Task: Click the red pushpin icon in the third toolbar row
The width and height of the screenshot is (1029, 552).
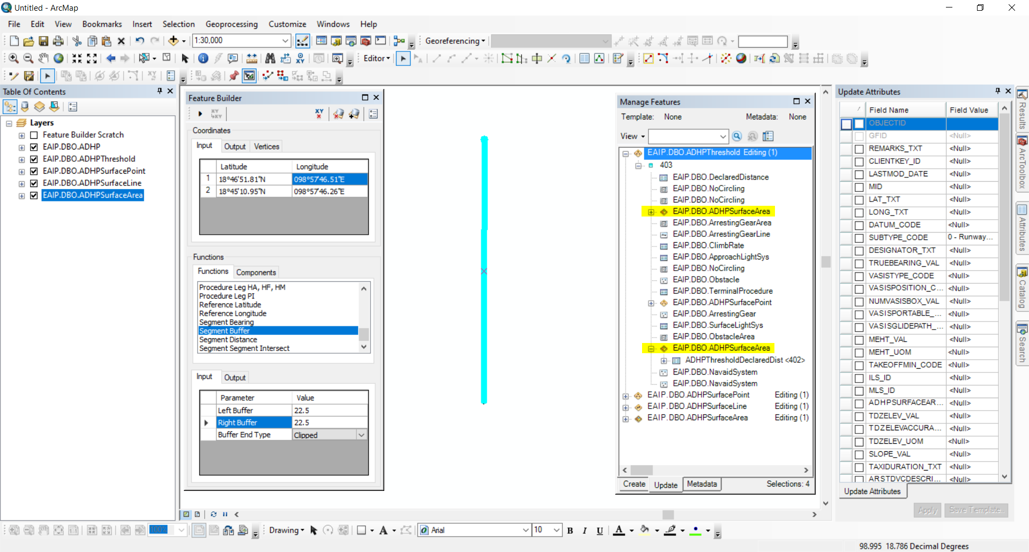Action: coord(234,76)
